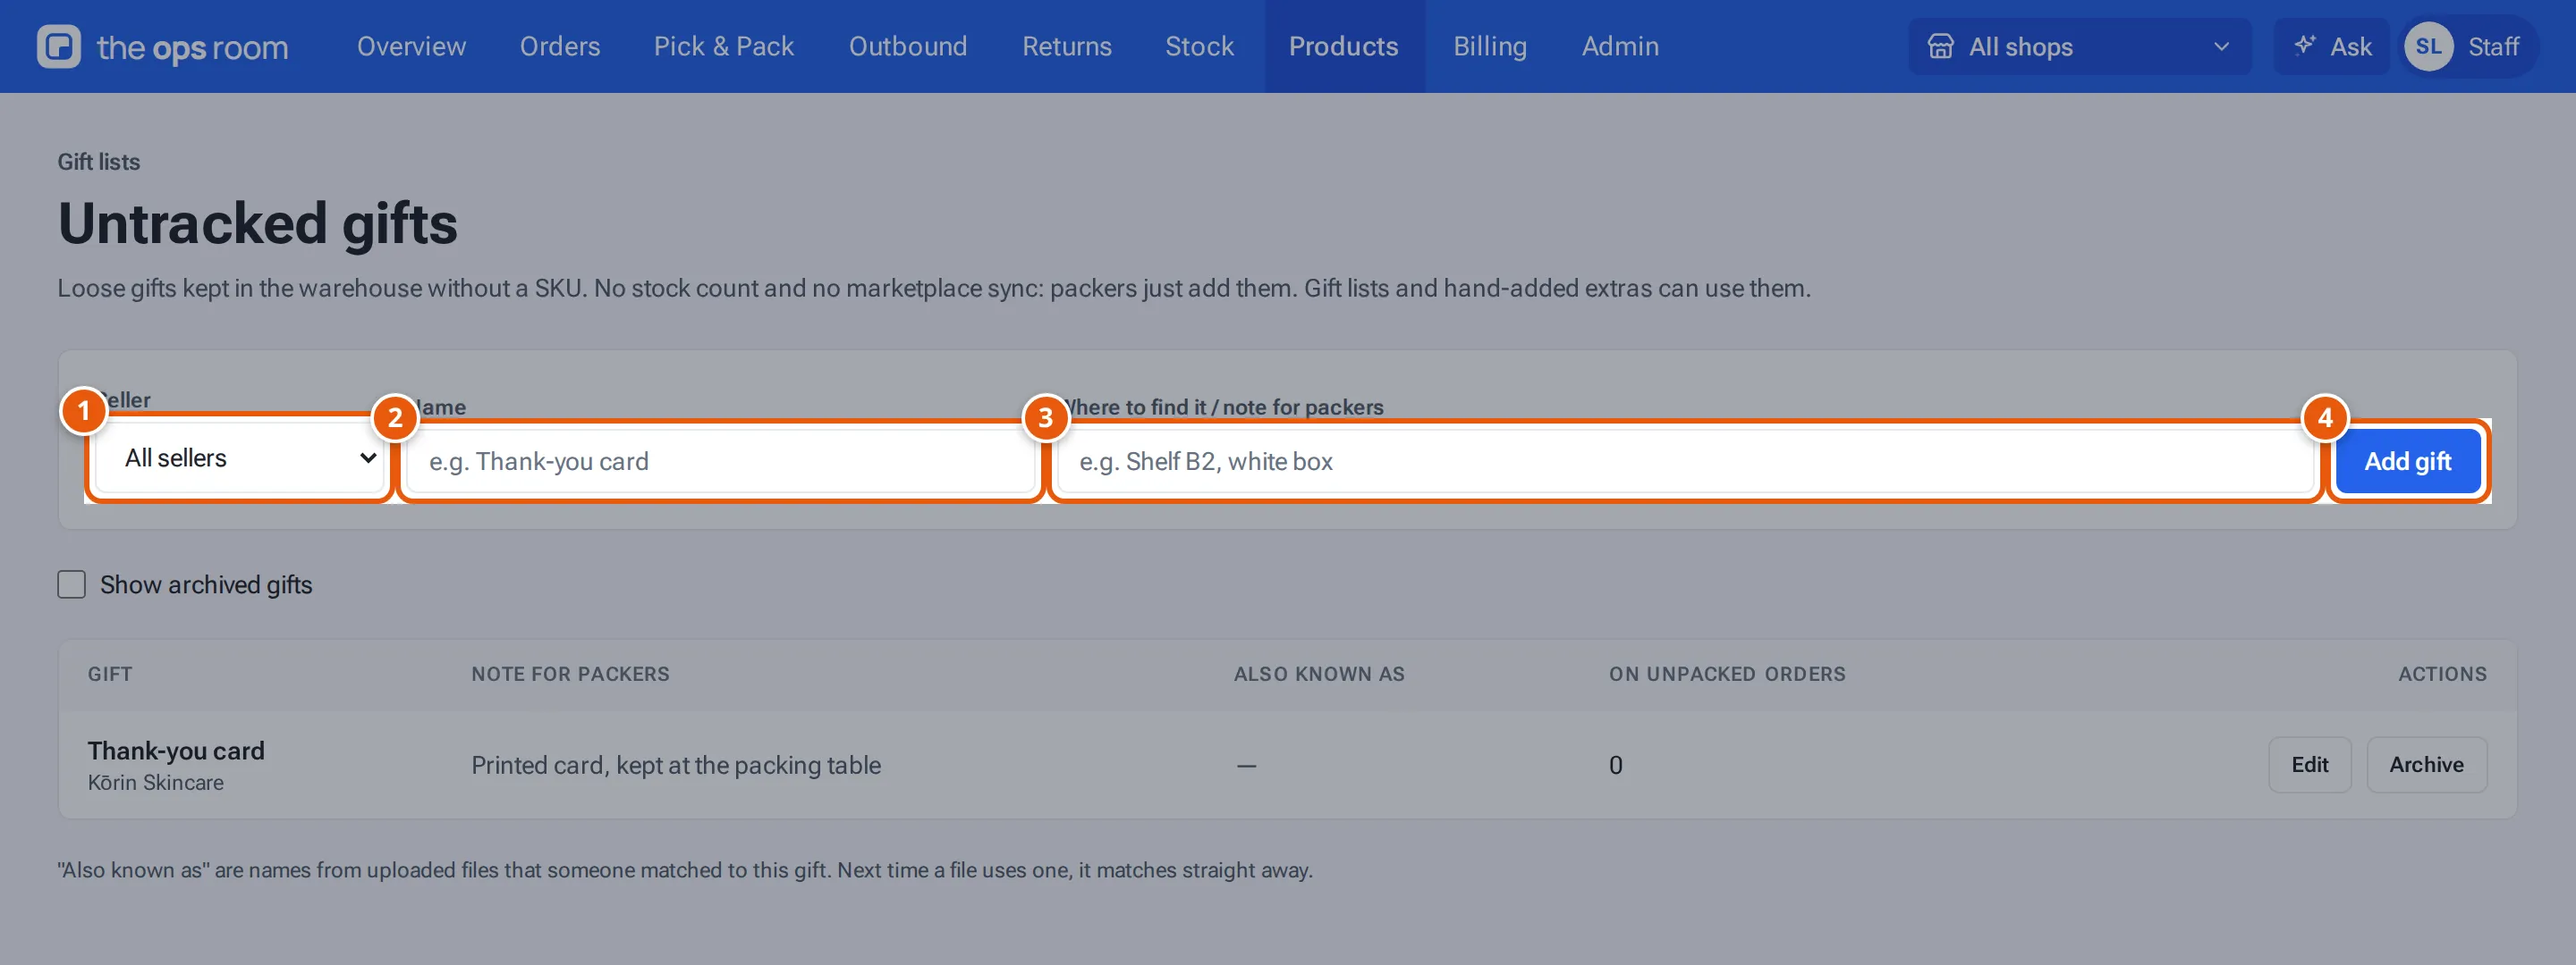This screenshot has height=965, width=2576.
Task: Click the Thank-you card gift name
Action: (176, 751)
